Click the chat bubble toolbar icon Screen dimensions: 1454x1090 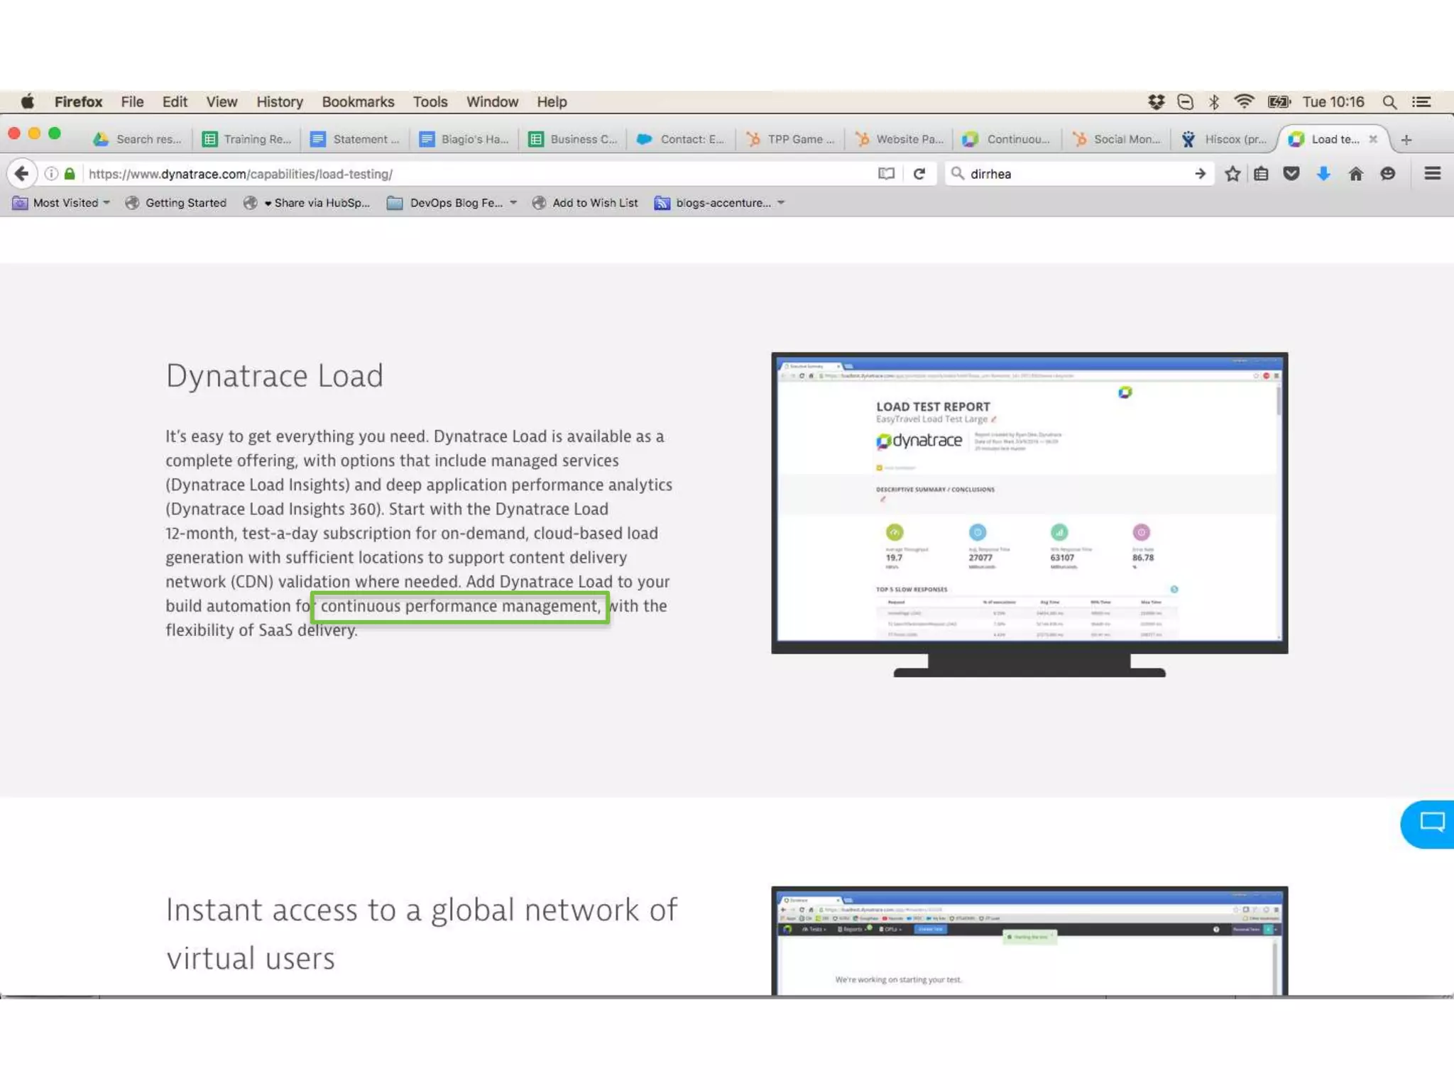pos(1388,173)
